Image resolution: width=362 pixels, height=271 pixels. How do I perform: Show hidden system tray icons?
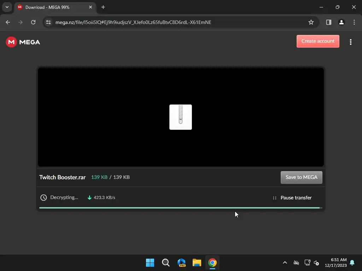(285, 263)
